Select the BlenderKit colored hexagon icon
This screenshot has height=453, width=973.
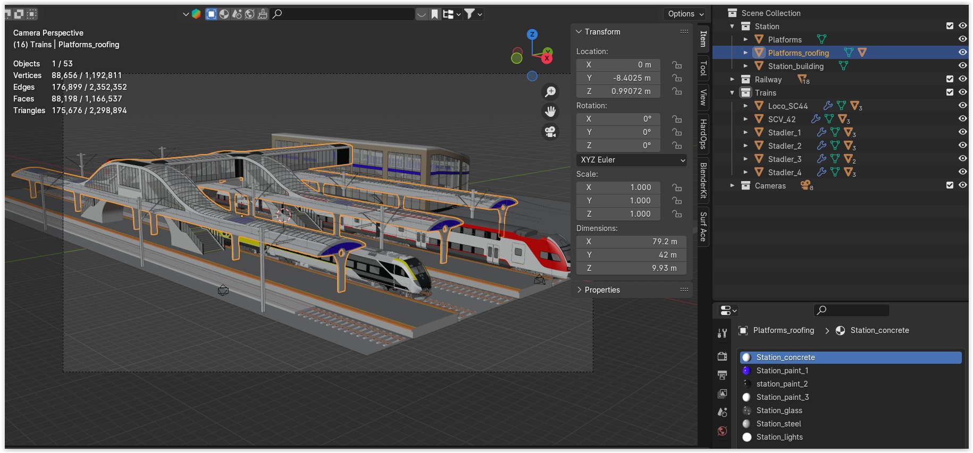196,14
